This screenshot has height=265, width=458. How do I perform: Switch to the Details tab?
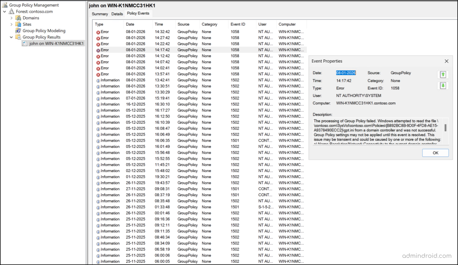click(x=118, y=14)
